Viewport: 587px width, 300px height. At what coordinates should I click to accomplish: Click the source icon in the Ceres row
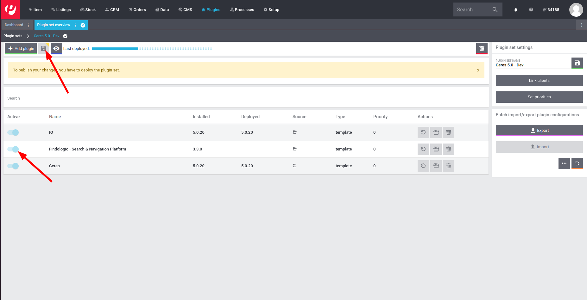[295, 166]
